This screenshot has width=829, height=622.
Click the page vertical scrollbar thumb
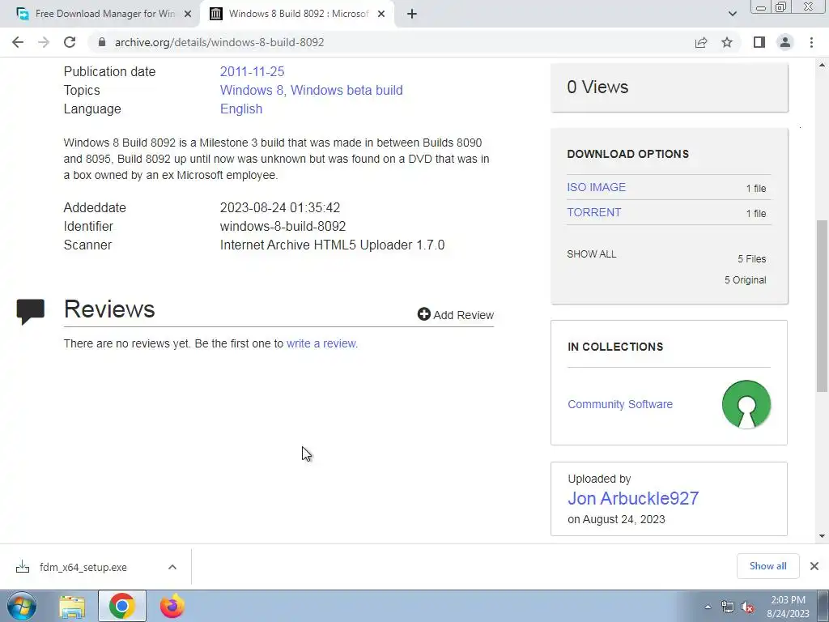click(x=823, y=305)
